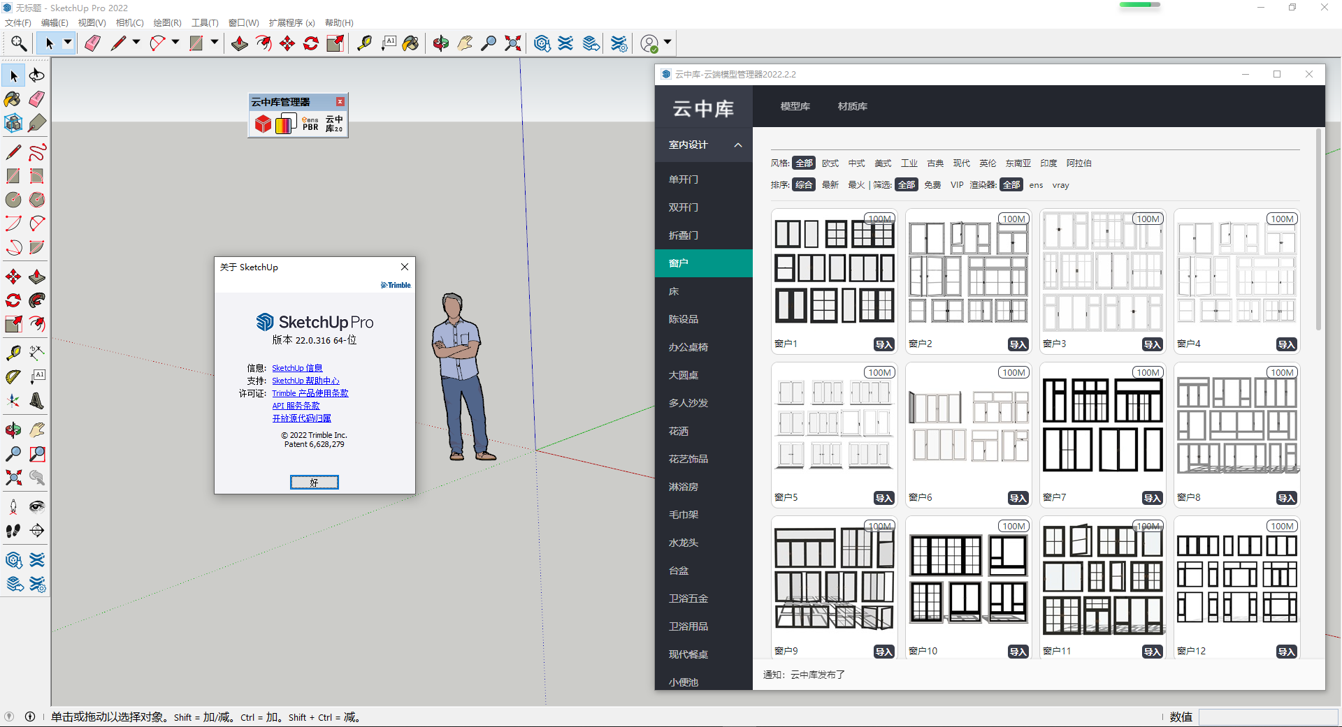Filter models by VIP
Screen dimensions: 1342x727
pyautogui.click(x=957, y=185)
